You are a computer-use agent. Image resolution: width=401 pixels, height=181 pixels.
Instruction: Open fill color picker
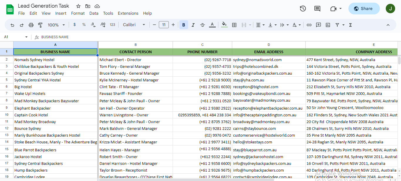point(224,25)
